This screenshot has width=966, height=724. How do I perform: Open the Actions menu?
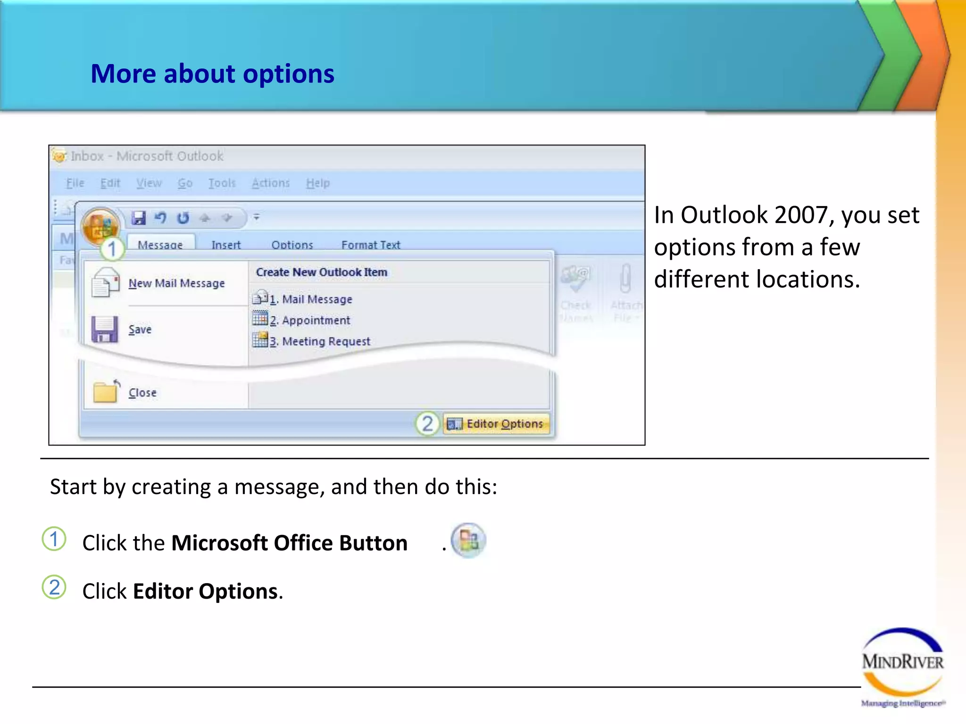click(271, 183)
